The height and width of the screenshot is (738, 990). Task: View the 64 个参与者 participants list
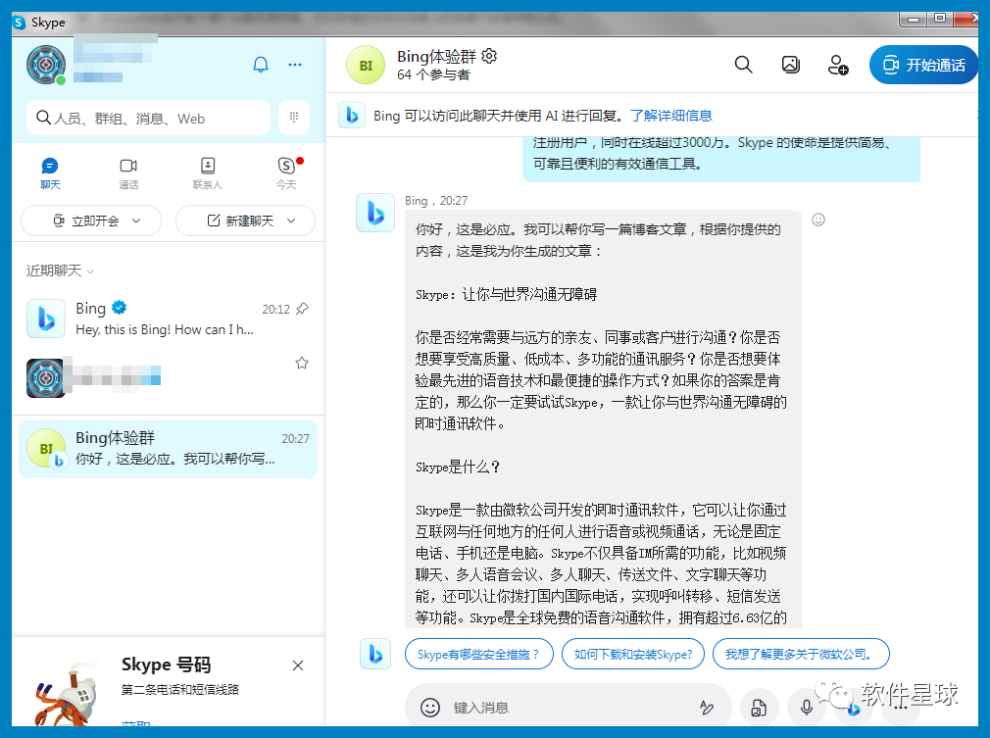433,74
